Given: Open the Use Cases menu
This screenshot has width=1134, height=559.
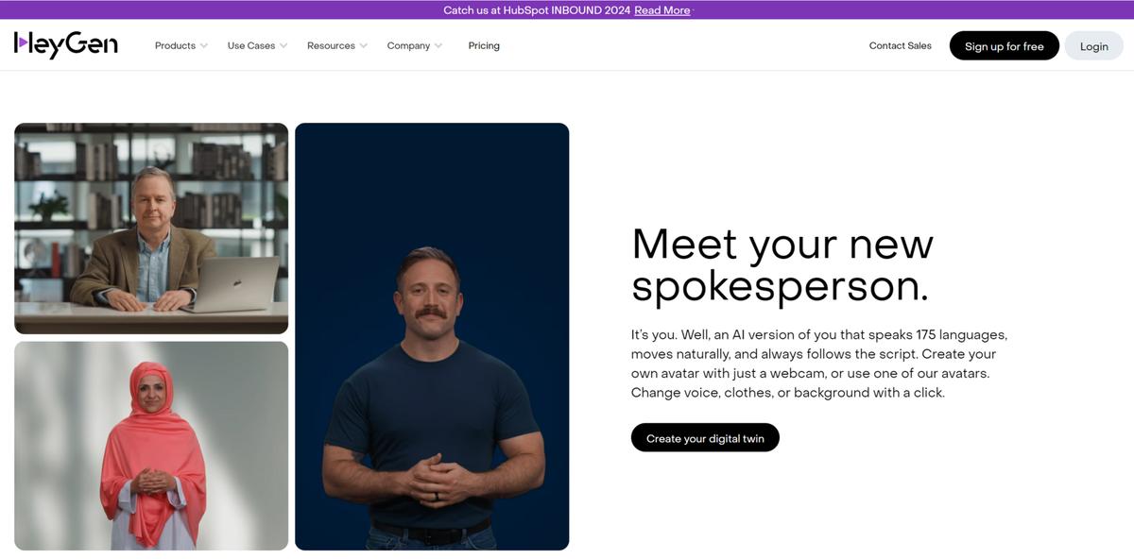Looking at the screenshot, I should [251, 45].
